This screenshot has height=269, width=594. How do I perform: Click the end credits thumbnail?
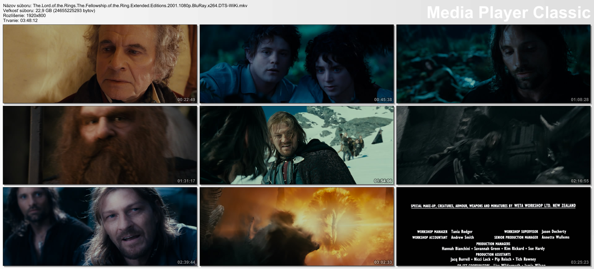coord(493,226)
